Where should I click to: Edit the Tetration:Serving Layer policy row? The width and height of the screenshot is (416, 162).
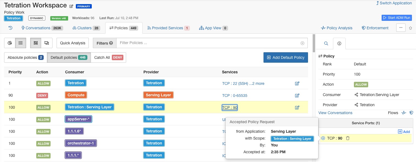point(297,108)
